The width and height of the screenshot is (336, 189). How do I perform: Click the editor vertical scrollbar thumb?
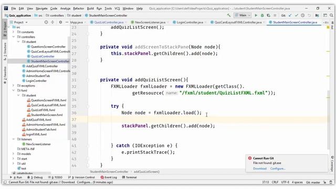329,120
